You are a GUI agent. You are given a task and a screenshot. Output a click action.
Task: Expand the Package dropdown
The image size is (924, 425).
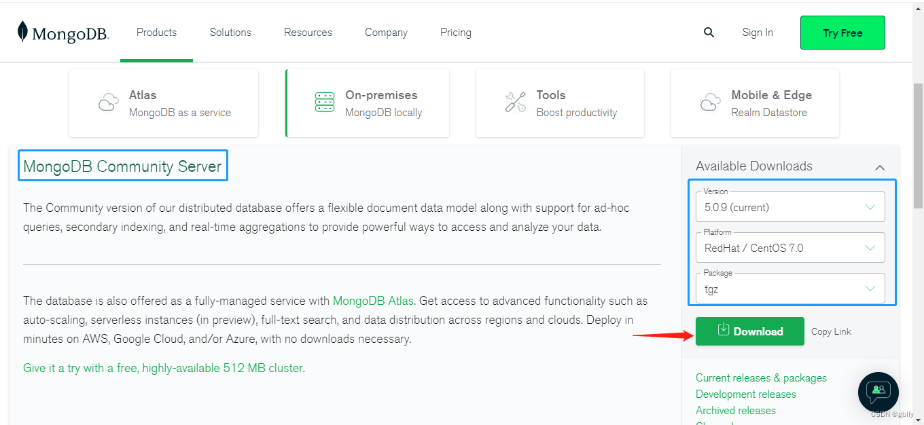pos(790,289)
